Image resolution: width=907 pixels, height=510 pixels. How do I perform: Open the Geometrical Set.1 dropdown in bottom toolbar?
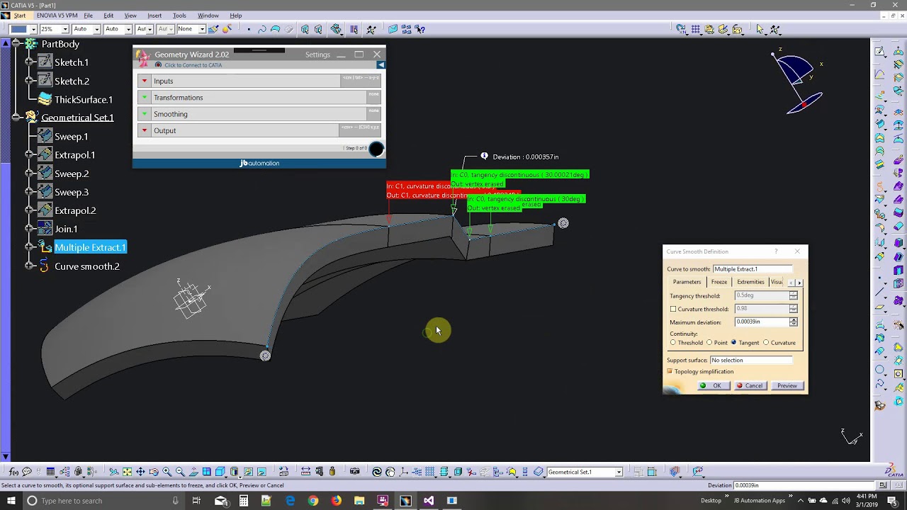[618, 472]
